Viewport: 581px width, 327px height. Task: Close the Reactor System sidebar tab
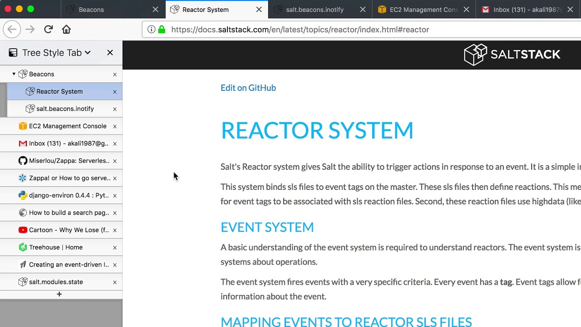coord(115,92)
